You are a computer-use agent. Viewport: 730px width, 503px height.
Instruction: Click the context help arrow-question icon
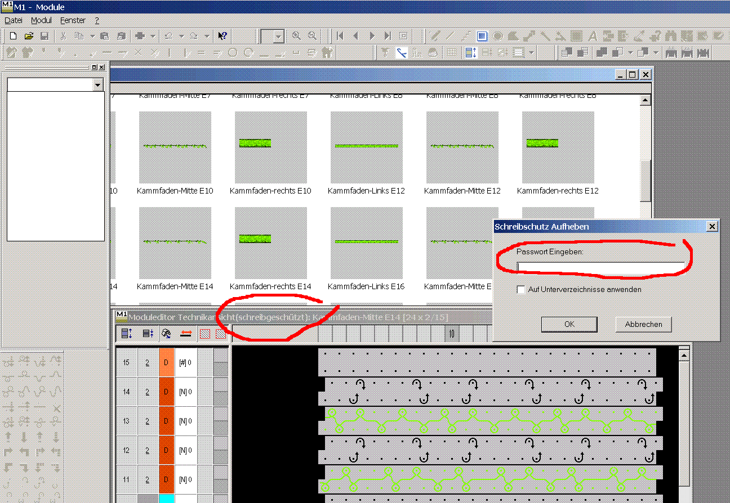(222, 36)
